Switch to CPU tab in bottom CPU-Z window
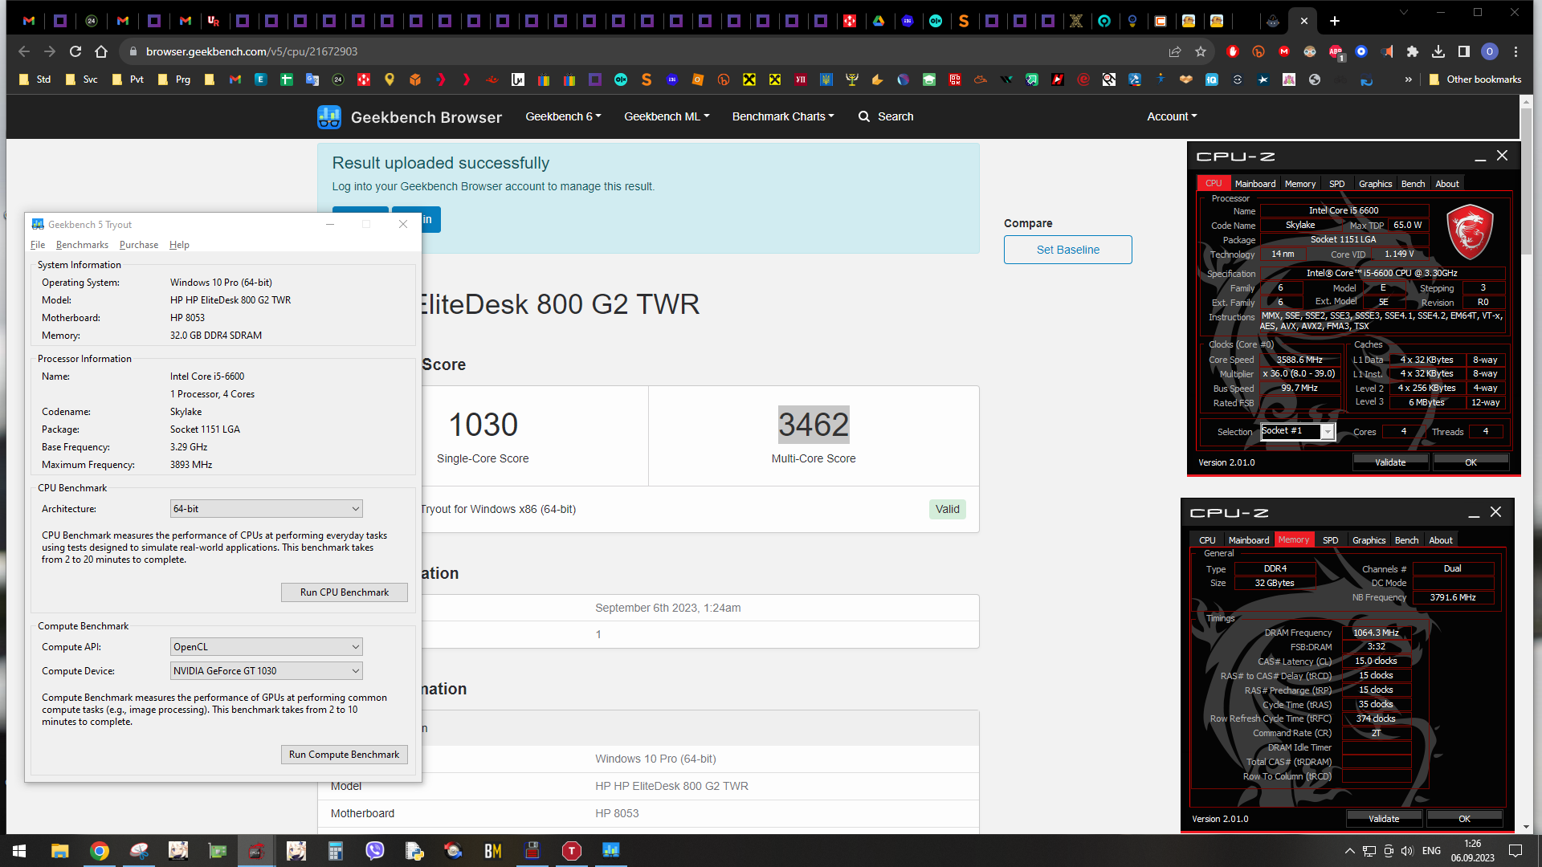The image size is (1542, 867). point(1207,540)
